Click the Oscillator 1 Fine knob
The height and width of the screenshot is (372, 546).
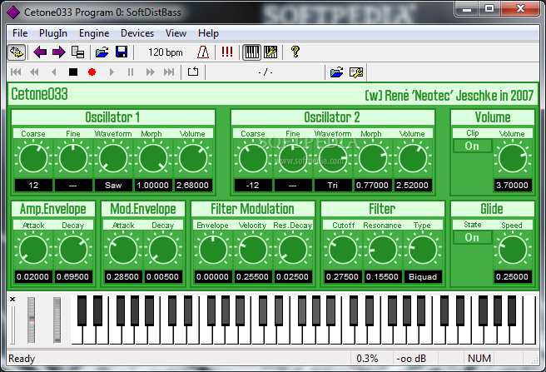tap(73, 158)
